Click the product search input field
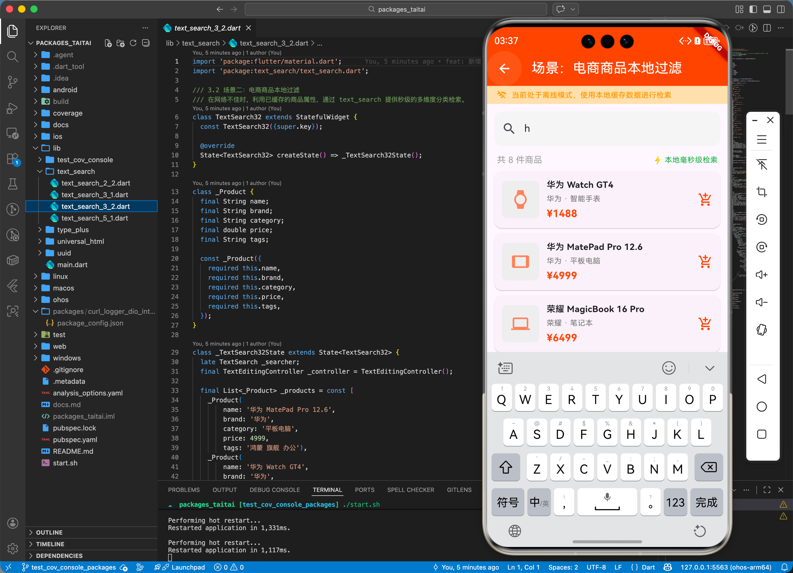 (607, 129)
